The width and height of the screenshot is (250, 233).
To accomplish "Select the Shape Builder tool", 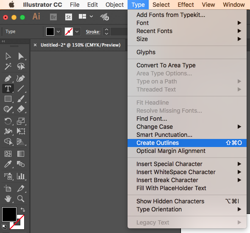I will coord(8,141).
